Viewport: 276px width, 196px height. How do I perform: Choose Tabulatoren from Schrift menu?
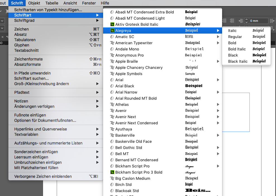[56, 40]
